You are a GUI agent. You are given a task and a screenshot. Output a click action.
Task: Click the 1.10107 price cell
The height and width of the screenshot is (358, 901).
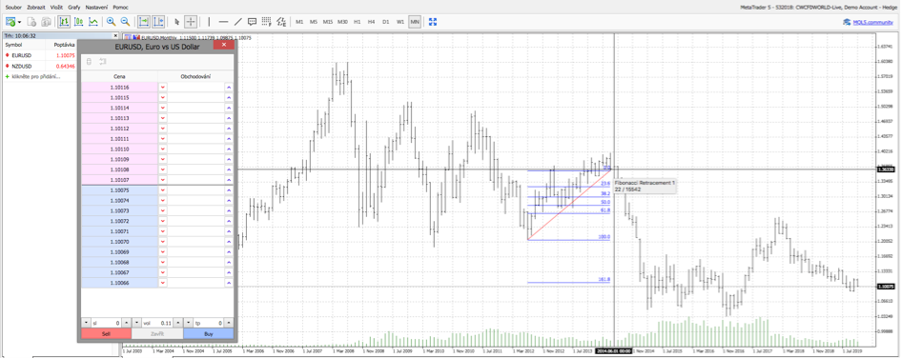point(119,180)
